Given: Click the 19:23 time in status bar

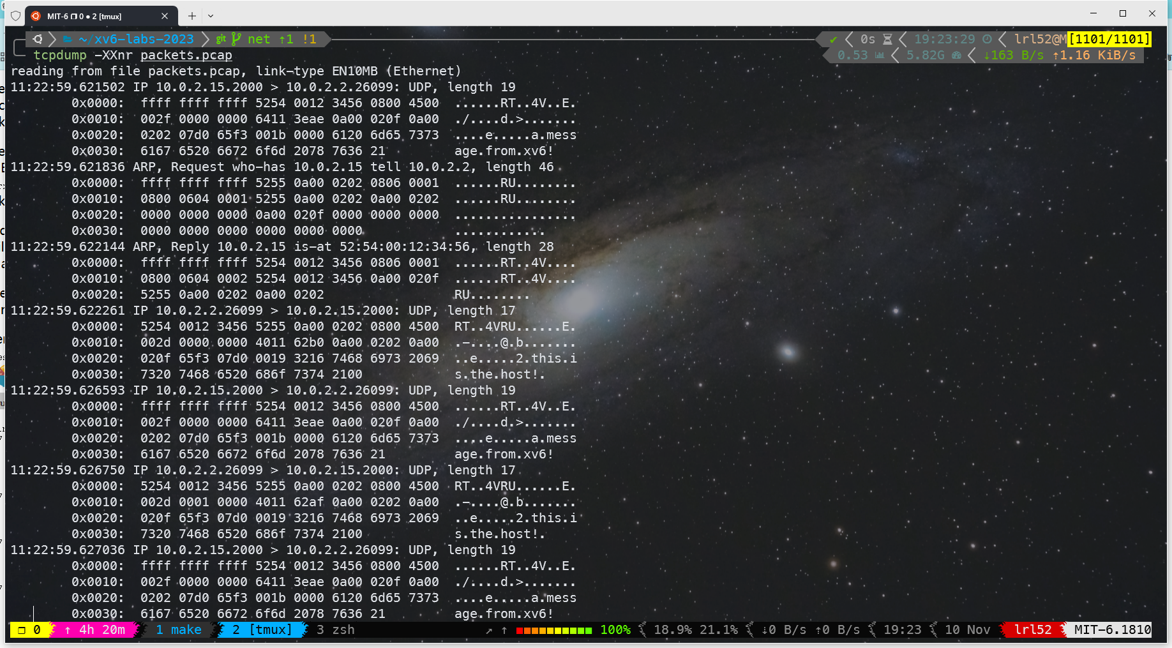Looking at the screenshot, I should [x=902, y=629].
